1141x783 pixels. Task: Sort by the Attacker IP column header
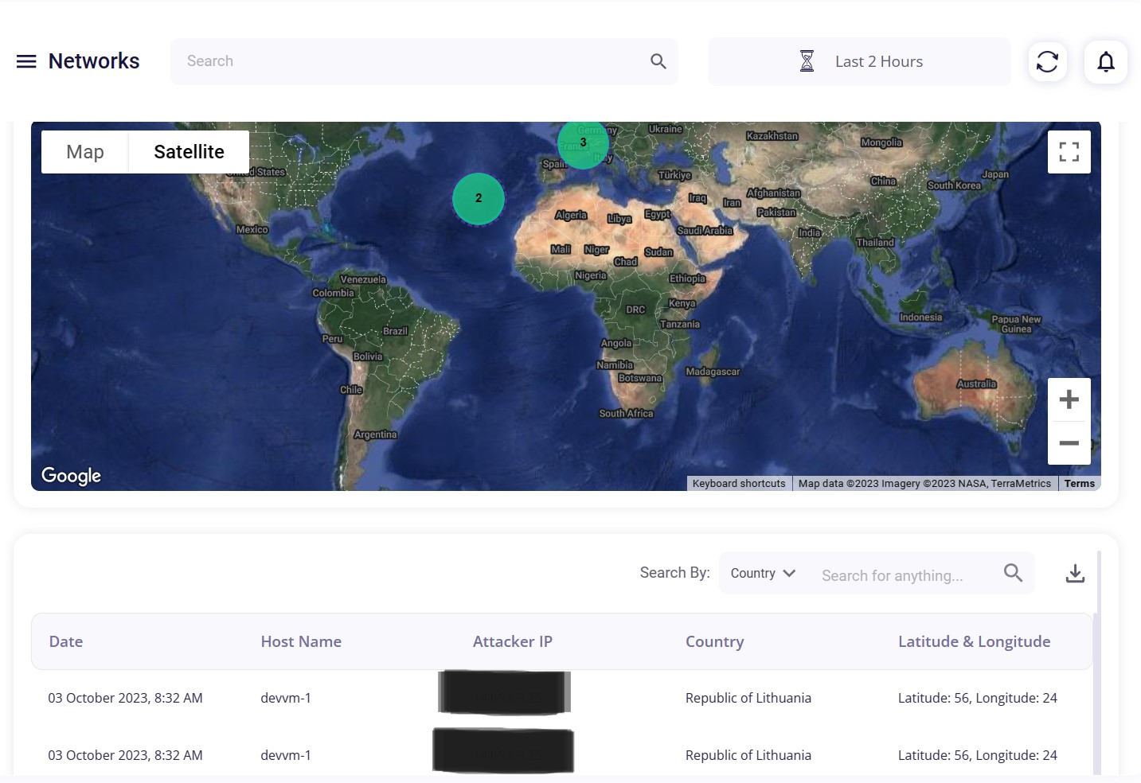click(x=513, y=641)
